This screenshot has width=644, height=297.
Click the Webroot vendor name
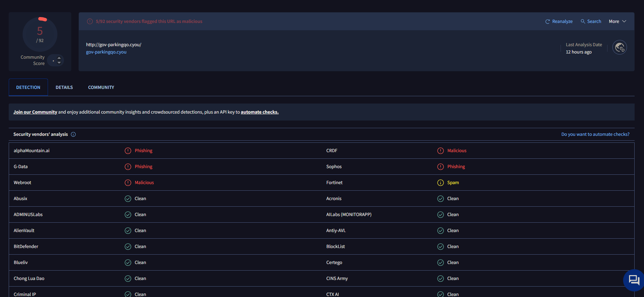pos(22,183)
